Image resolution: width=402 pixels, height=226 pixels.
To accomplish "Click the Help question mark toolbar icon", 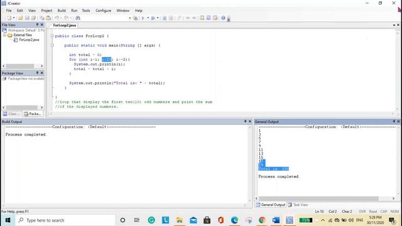I will pyautogui.click(x=223, y=18).
